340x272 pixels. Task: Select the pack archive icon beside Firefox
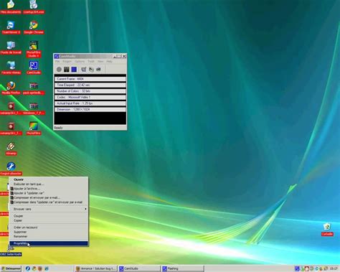34,88
